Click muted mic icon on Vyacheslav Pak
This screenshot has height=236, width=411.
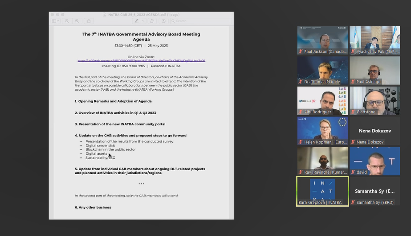[x=353, y=52]
